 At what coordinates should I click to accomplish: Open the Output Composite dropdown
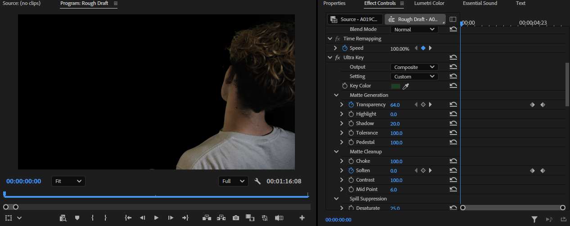pyautogui.click(x=414, y=67)
